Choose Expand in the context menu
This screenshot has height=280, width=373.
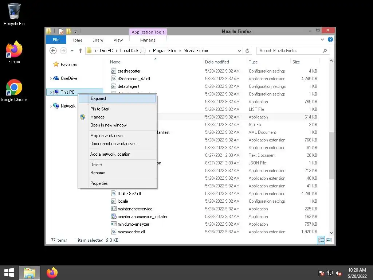click(117, 98)
